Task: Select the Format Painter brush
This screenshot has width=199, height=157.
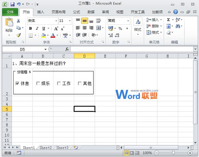Action: point(19,35)
